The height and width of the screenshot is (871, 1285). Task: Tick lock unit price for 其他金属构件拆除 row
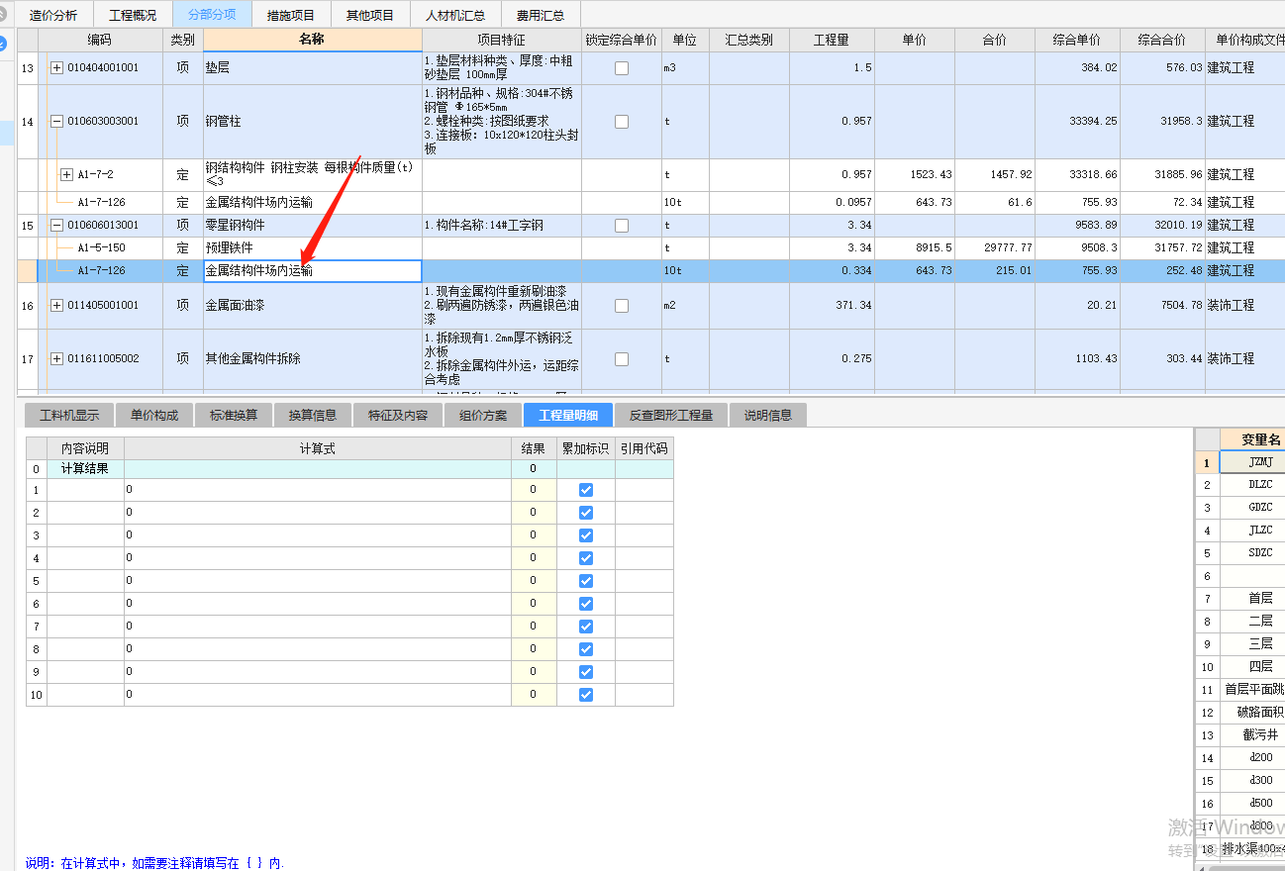coord(622,359)
